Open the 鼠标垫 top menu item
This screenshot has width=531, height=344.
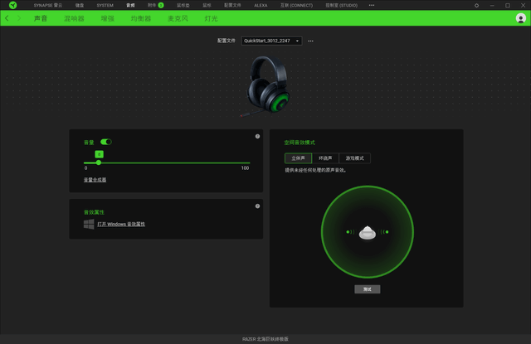pos(183,6)
